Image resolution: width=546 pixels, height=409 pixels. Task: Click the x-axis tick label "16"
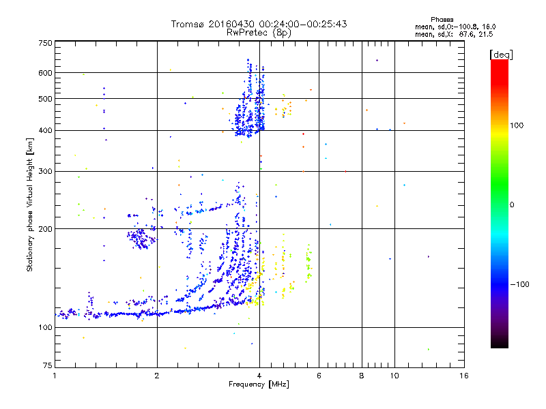[x=464, y=376]
